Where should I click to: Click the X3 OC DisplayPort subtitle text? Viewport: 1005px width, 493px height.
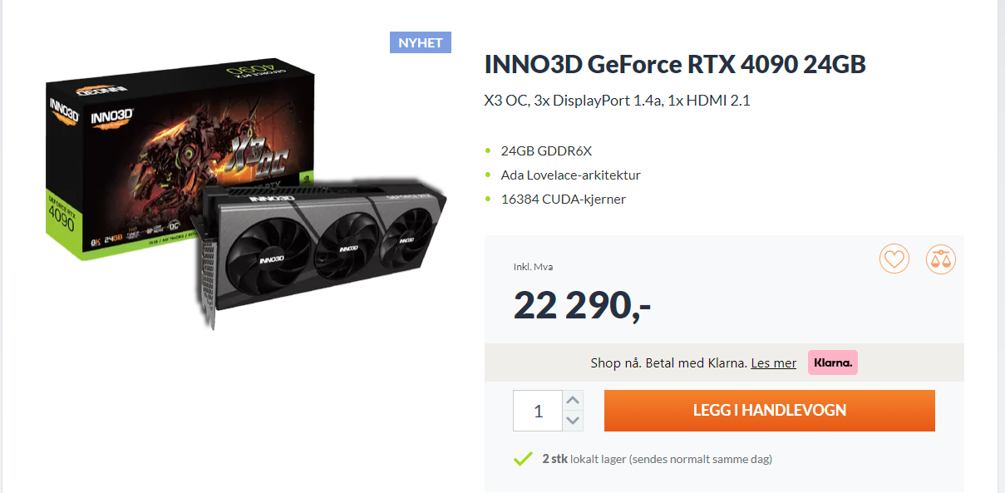[x=617, y=101]
